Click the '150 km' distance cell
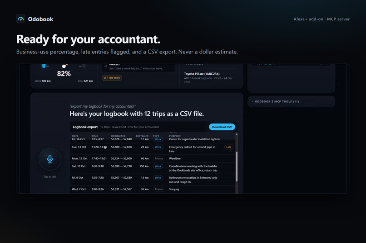366x243 pixels. [x=144, y=166]
